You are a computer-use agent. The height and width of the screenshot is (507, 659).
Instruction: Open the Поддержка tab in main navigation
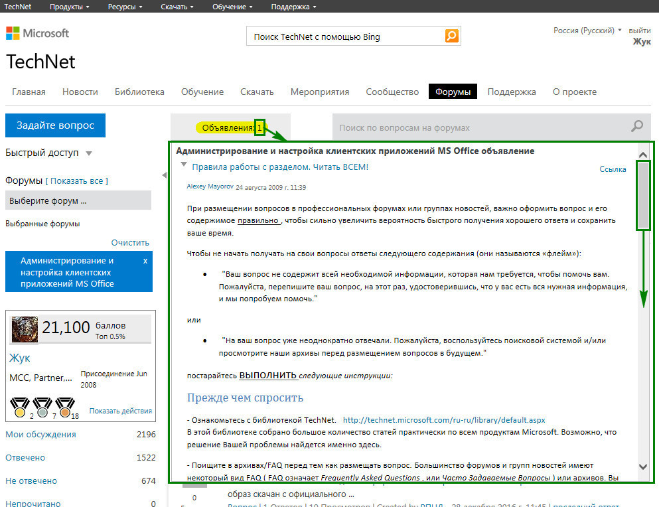512,92
